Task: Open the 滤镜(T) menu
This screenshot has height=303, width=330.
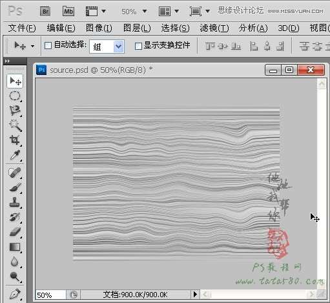Action: (x=214, y=28)
